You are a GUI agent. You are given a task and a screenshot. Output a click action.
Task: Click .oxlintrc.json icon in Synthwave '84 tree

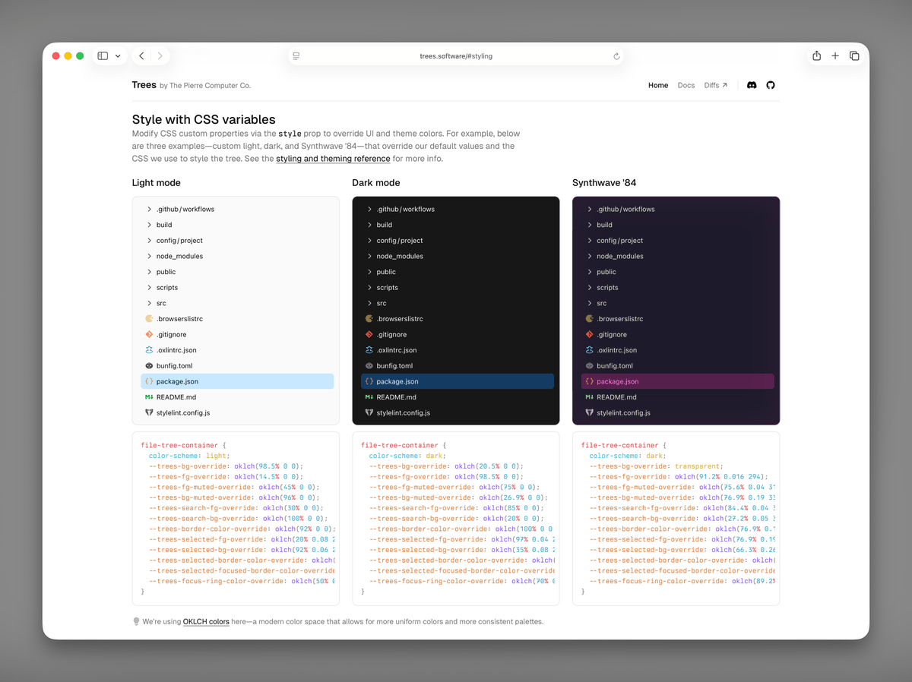(x=590, y=350)
